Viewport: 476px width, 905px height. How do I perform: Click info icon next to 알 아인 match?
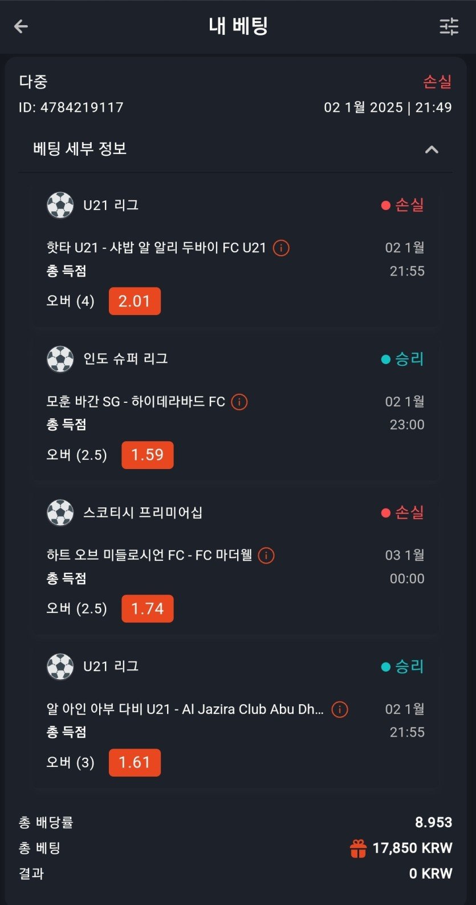pos(340,709)
